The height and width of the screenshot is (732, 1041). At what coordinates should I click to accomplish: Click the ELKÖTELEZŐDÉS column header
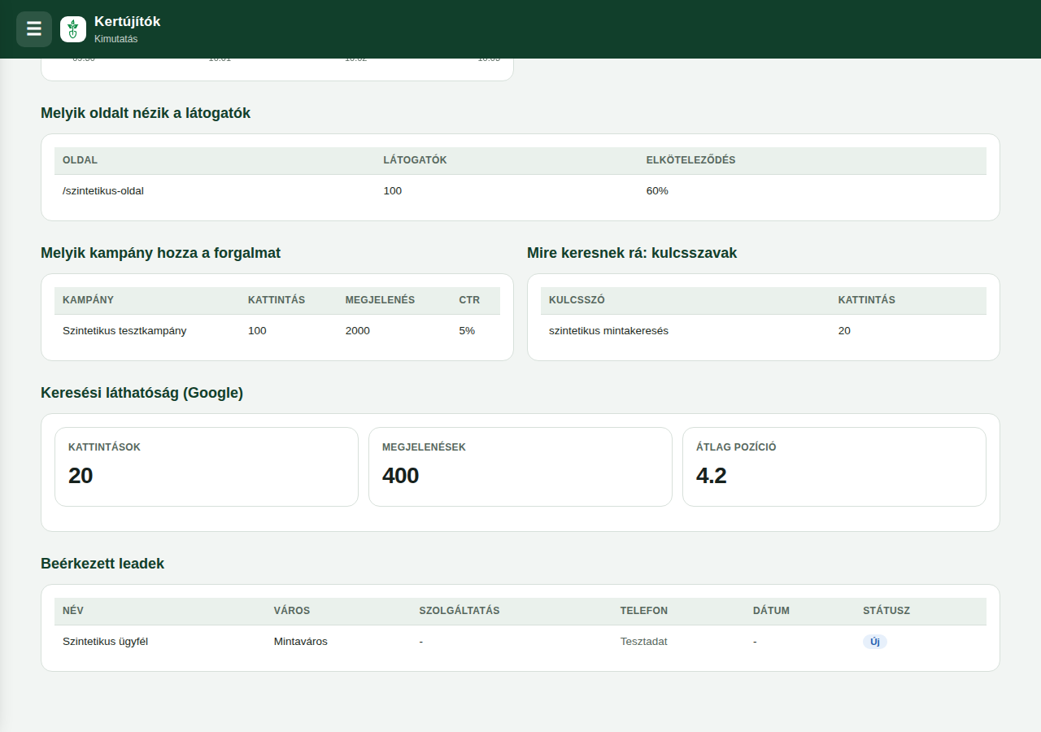pos(690,160)
